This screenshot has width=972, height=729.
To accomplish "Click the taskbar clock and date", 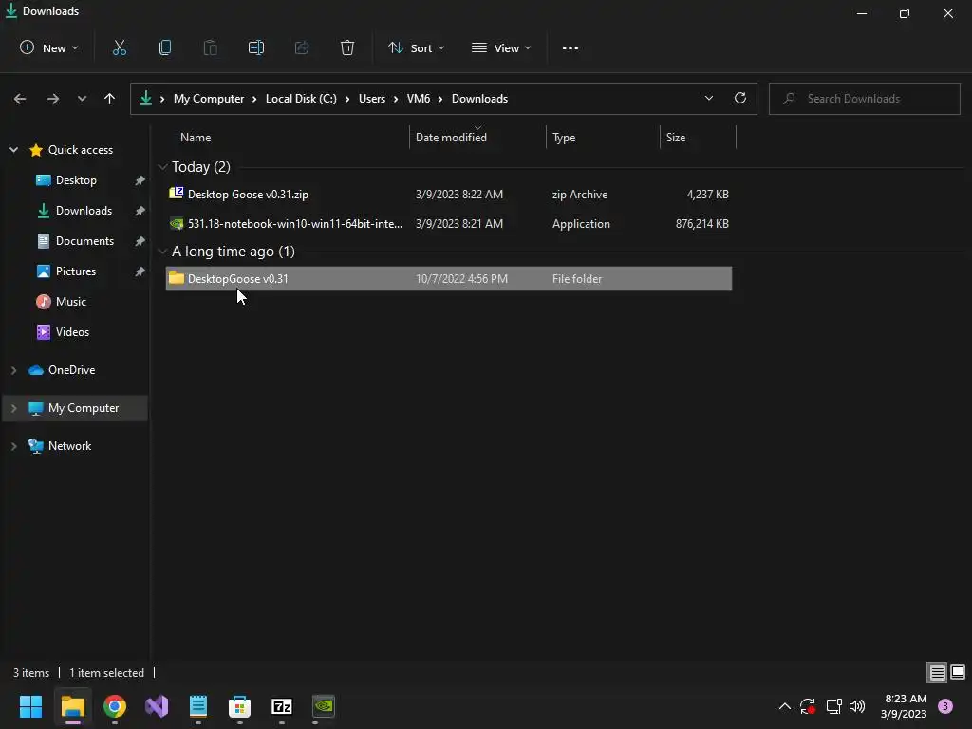I will (x=904, y=706).
